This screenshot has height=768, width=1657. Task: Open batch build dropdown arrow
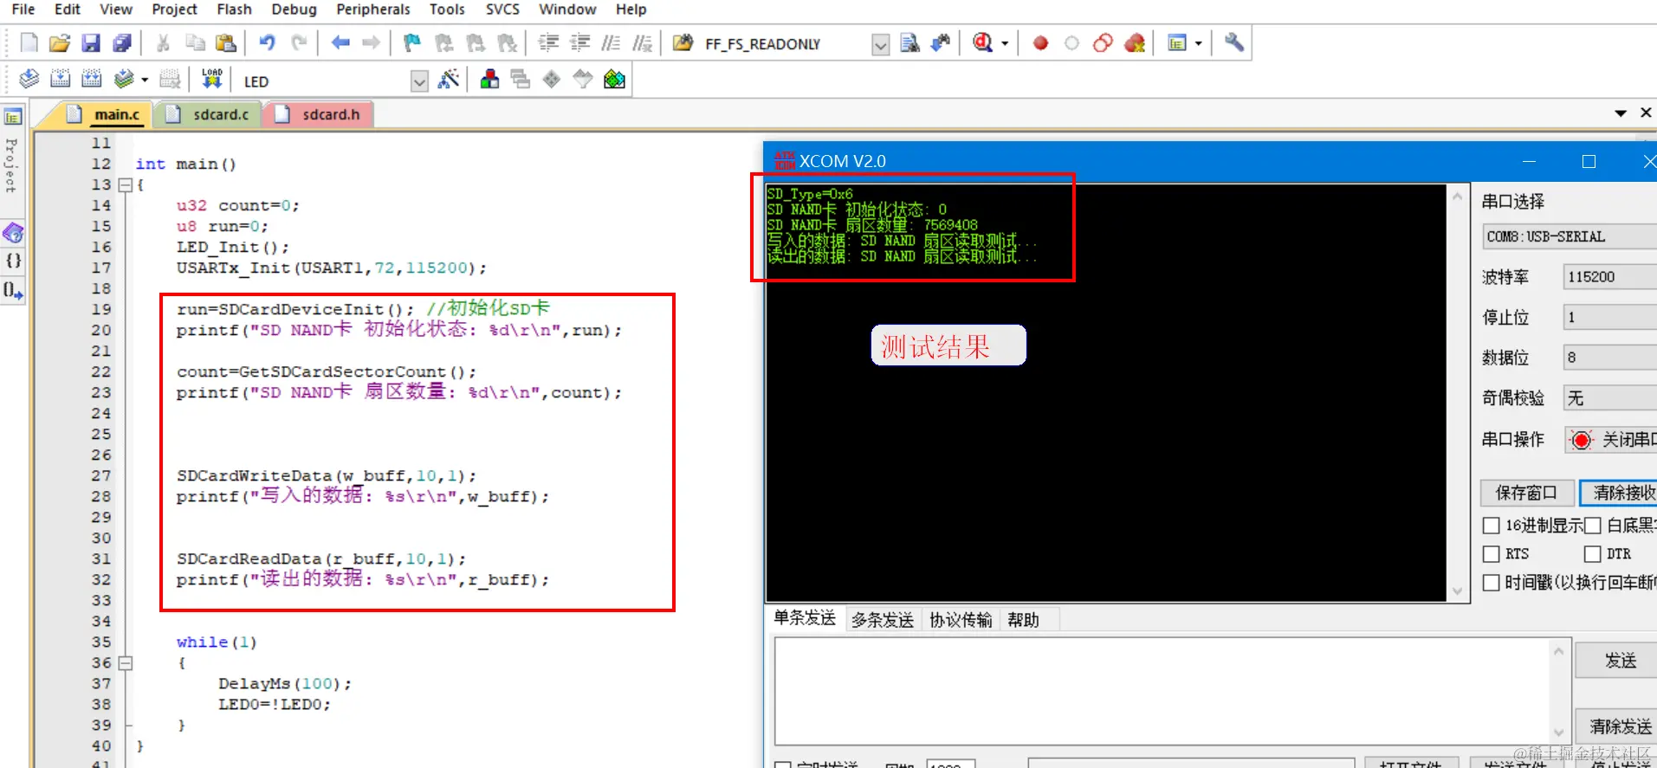pos(145,81)
